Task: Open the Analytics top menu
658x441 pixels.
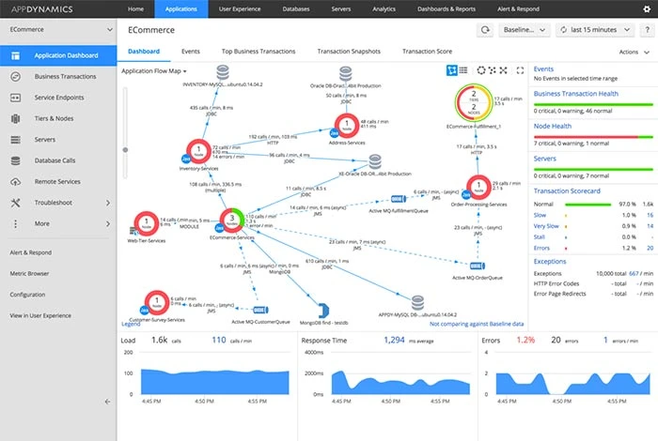Action: [x=384, y=8]
